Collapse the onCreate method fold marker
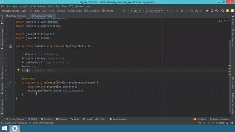235x132 pixels. point(15,82)
